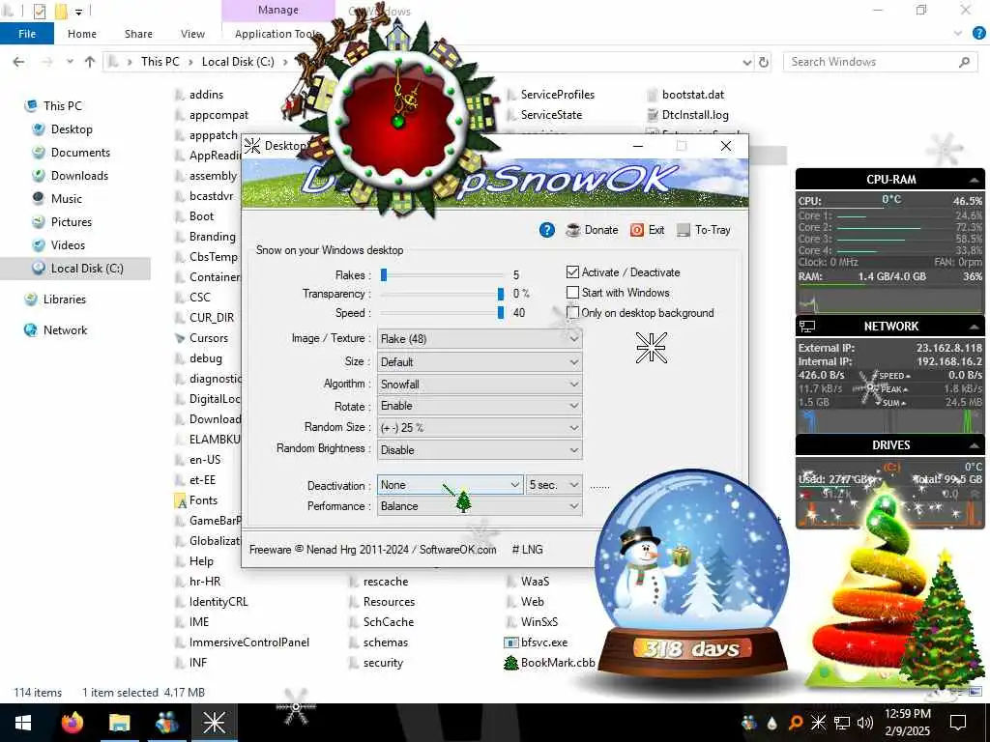Image resolution: width=990 pixels, height=742 pixels.
Task: Click the taskbar clock showing 12:59 PM
Action: [907, 723]
